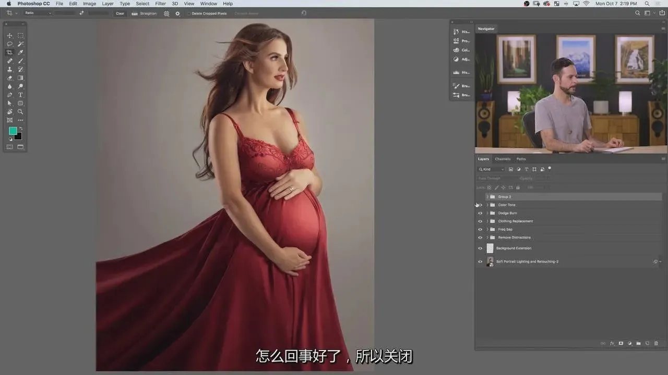Select the Clone Stamp tool
The image size is (668, 375).
[9, 69]
